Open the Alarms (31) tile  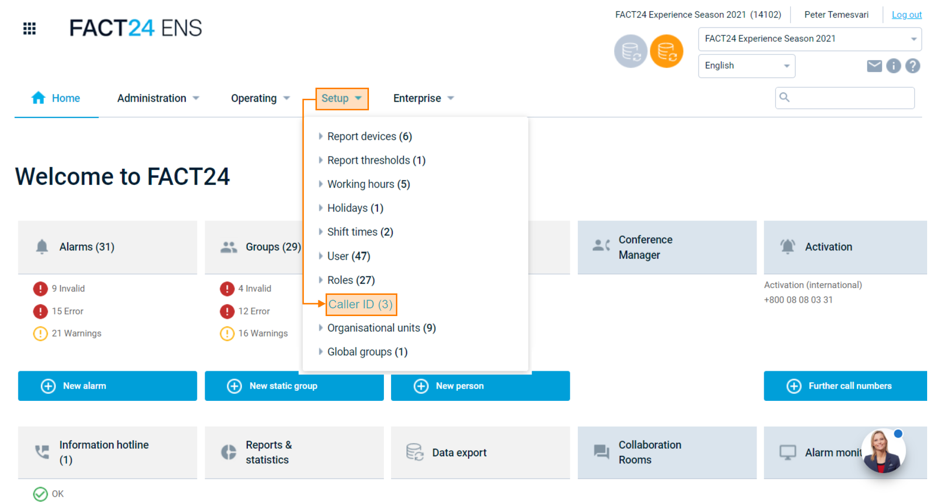[107, 247]
